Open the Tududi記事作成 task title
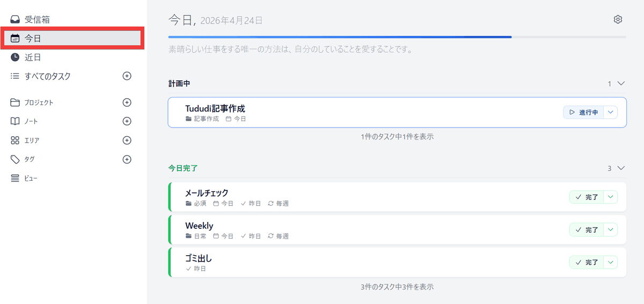Viewport: 644px width, 304px height. click(215, 109)
